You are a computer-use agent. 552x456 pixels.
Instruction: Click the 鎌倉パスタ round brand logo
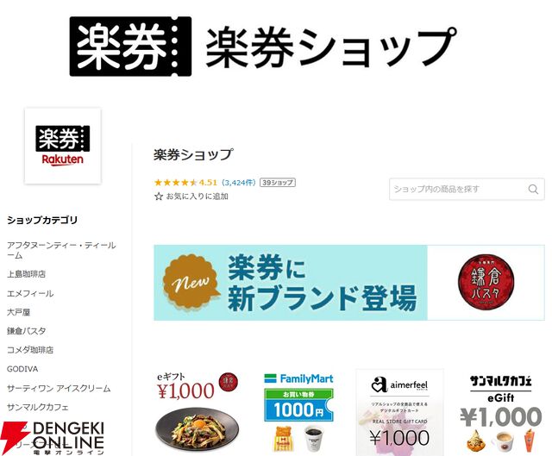click(x=486, y=282)
